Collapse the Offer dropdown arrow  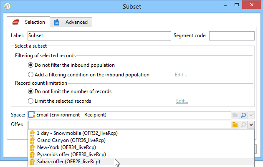click(250, 124)
